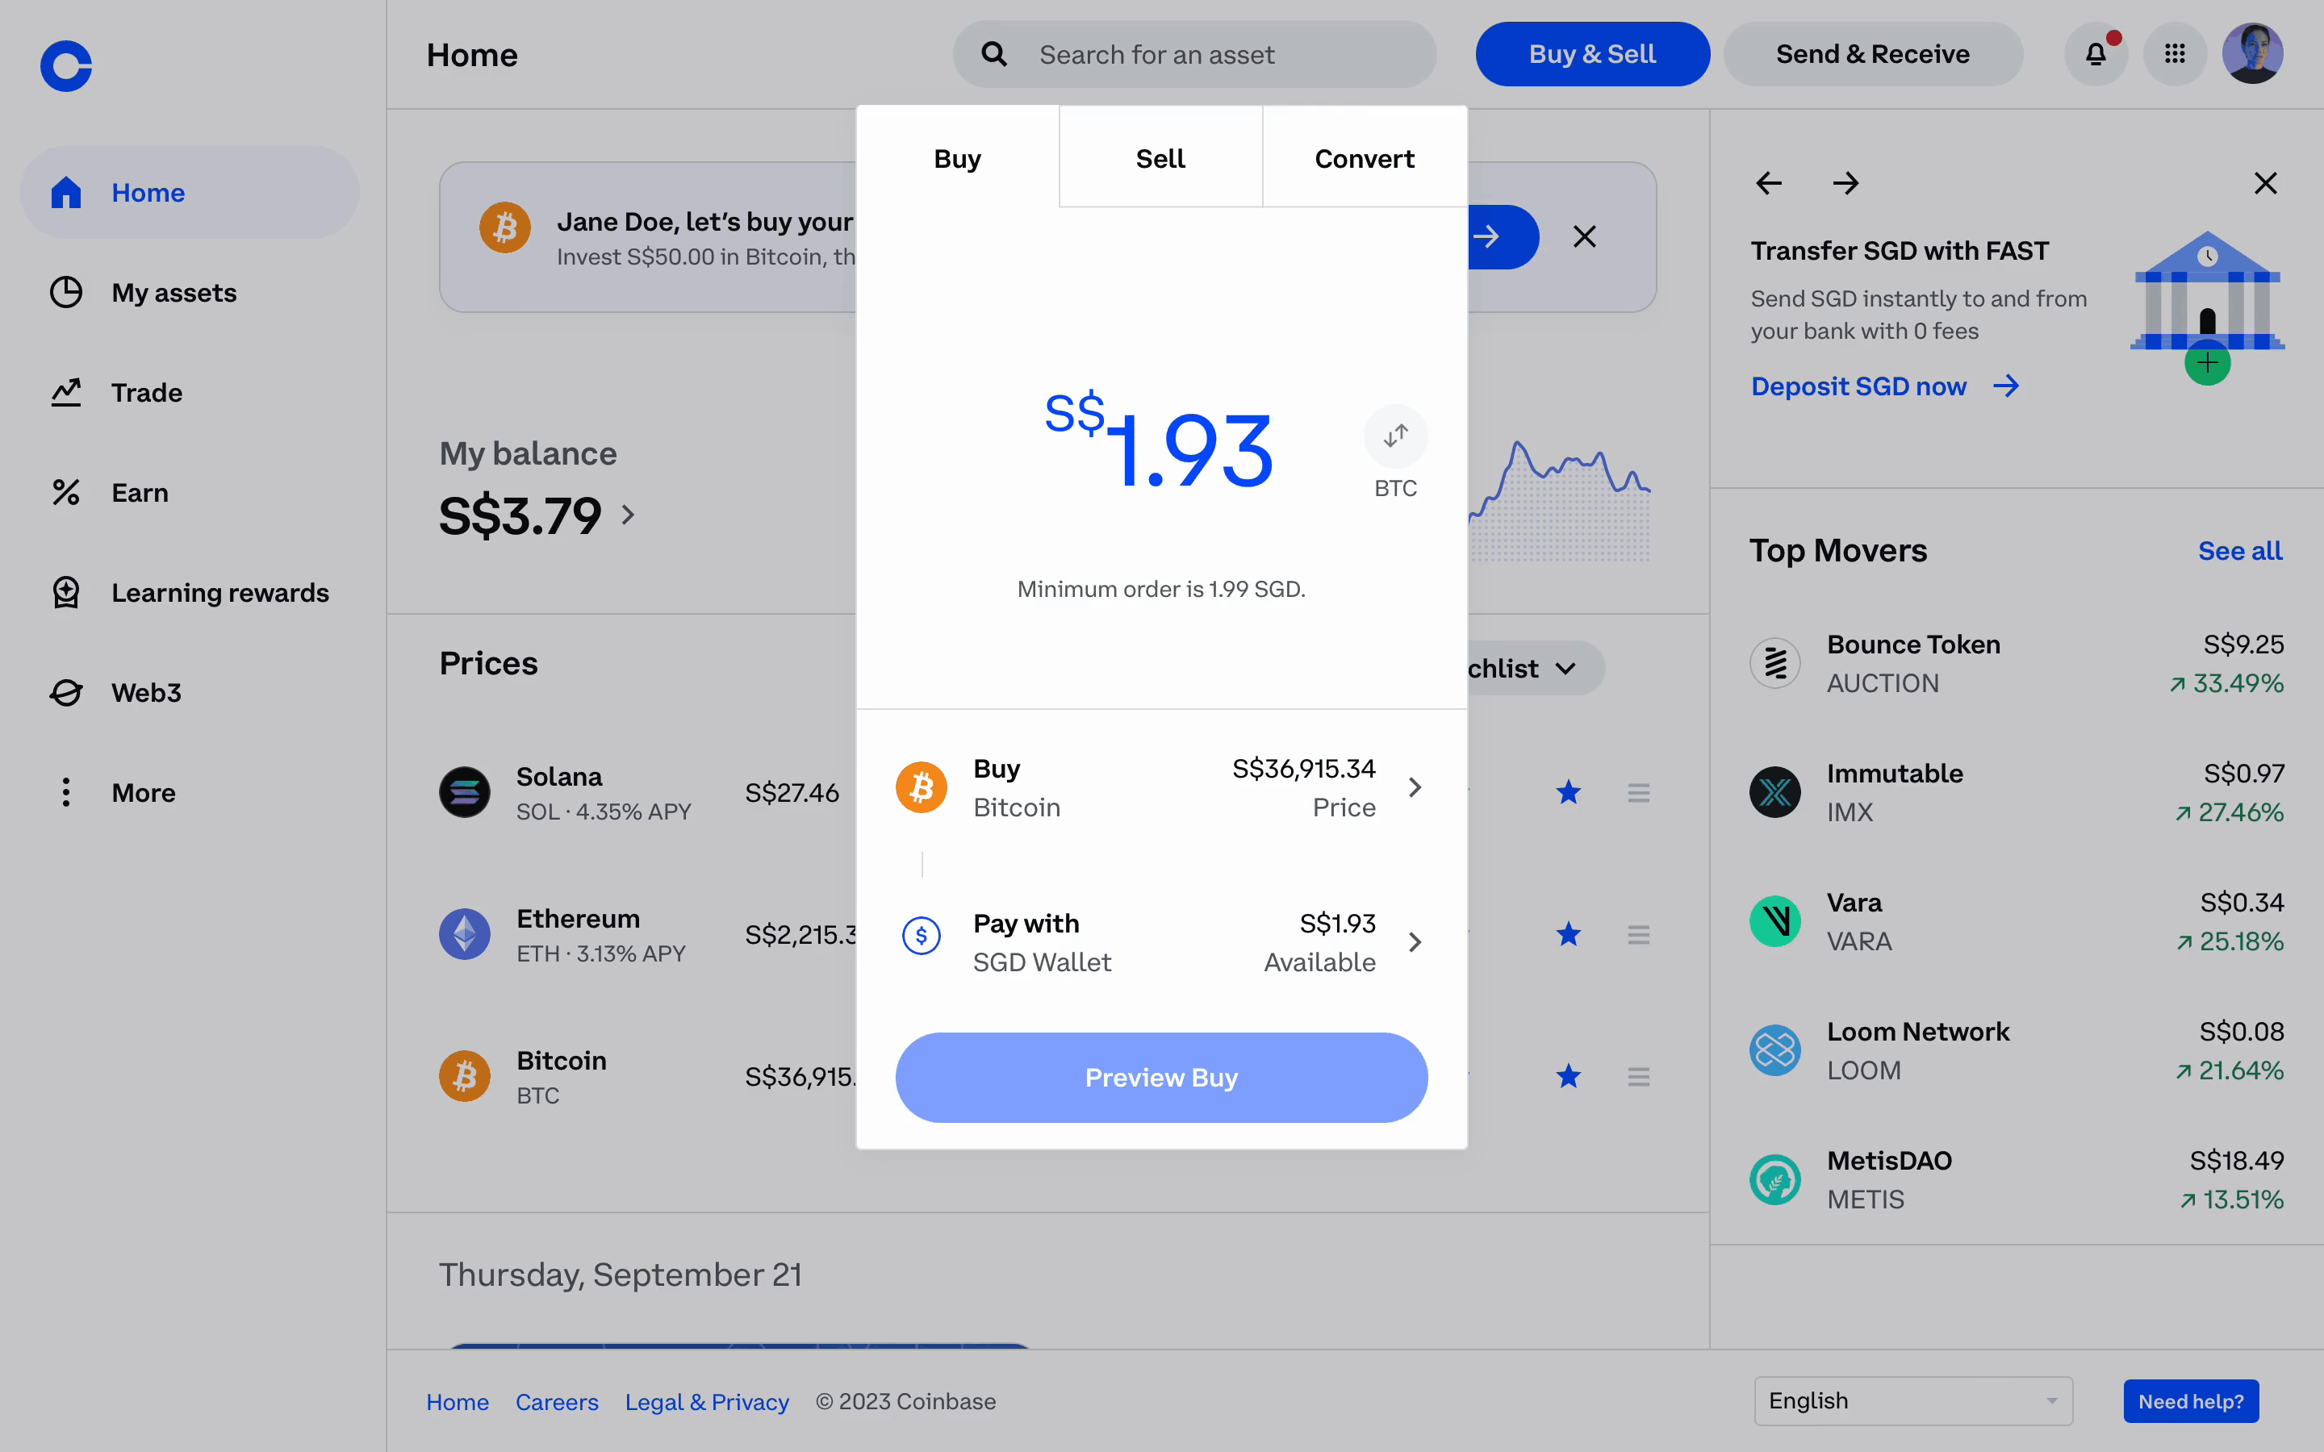The width and height of the screenshot is (2324, 1452).
Task: Expand the Buy Bitcoin asset selector
Action: click(1161, 787)
